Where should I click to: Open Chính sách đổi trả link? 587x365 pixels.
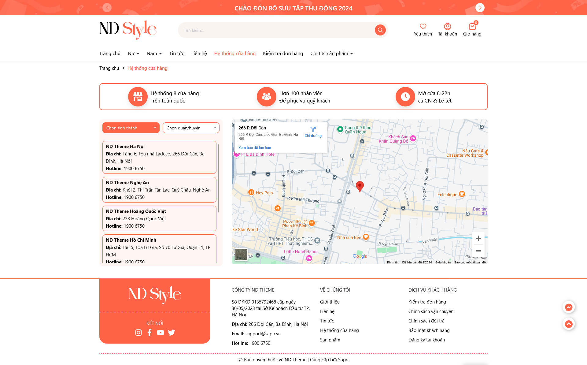(x=426, y=321)
